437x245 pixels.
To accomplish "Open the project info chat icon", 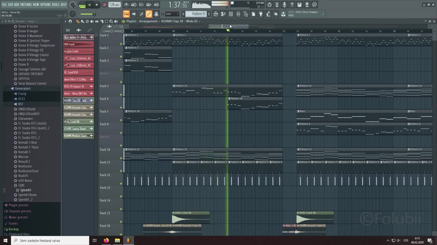I will pos(314,5).
